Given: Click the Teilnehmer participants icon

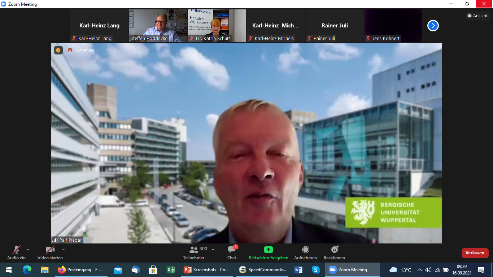Looking at the screenshot, I should pos(194,250).
